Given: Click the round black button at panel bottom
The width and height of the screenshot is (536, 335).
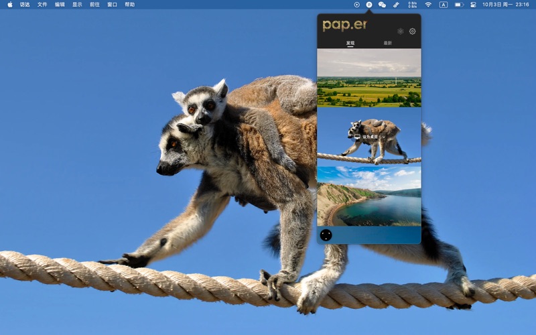Looking at the screenshot, I should tap(326, 234).
